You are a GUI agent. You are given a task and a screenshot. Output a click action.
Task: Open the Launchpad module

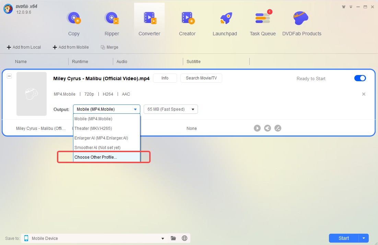[x=225, y=24]
